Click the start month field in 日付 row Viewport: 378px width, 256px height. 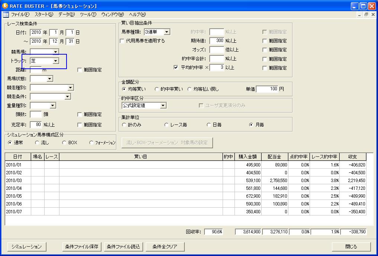(54, 32)
